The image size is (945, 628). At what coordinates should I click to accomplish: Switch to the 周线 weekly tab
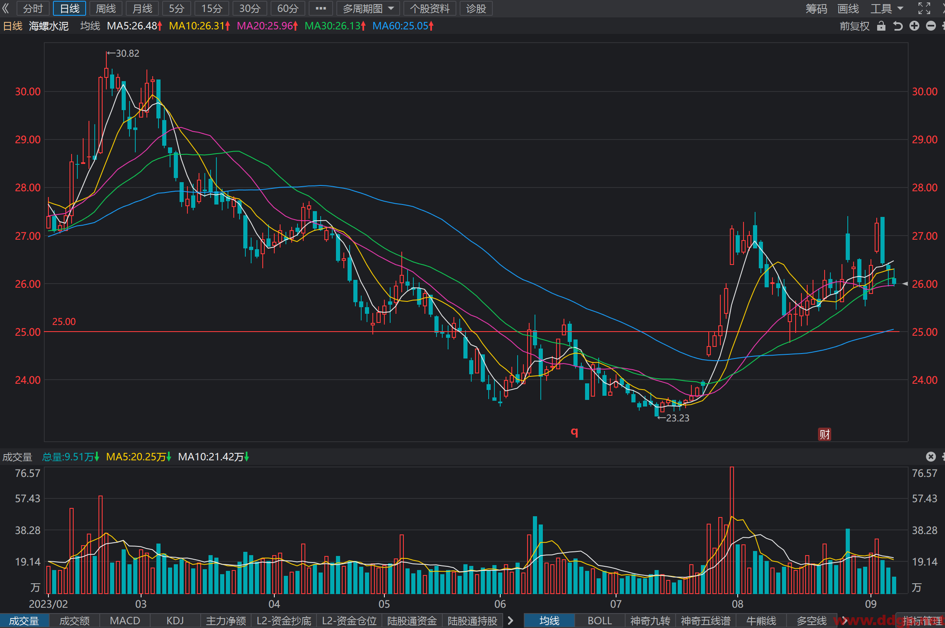coord(106,8)
